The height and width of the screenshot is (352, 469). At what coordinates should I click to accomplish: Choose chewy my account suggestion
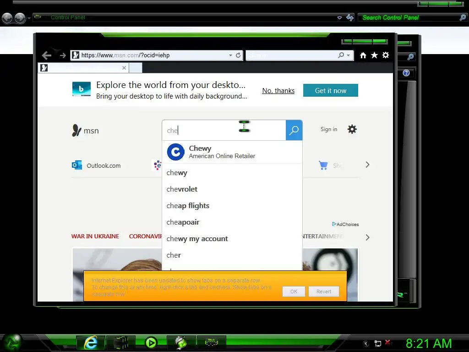coord(232,238)
